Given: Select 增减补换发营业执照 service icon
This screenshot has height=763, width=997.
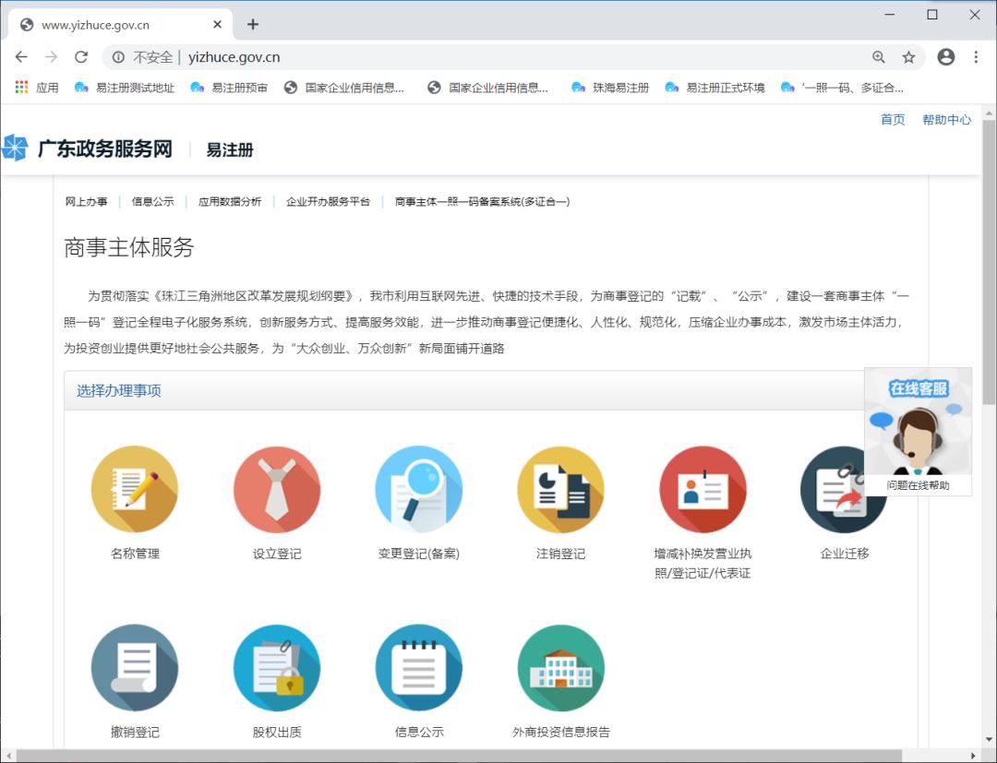Looking at the screenshot, I should (x=703, y=489).
